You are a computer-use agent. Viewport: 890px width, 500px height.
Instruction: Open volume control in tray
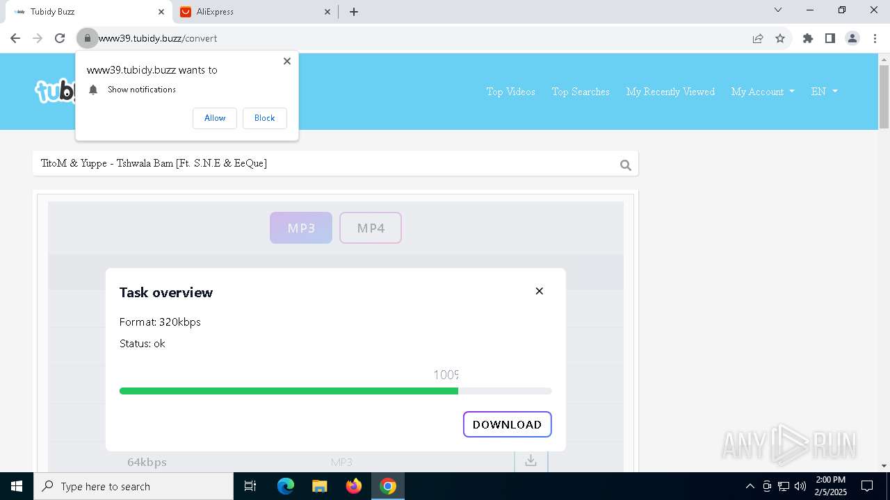[800, 486]
